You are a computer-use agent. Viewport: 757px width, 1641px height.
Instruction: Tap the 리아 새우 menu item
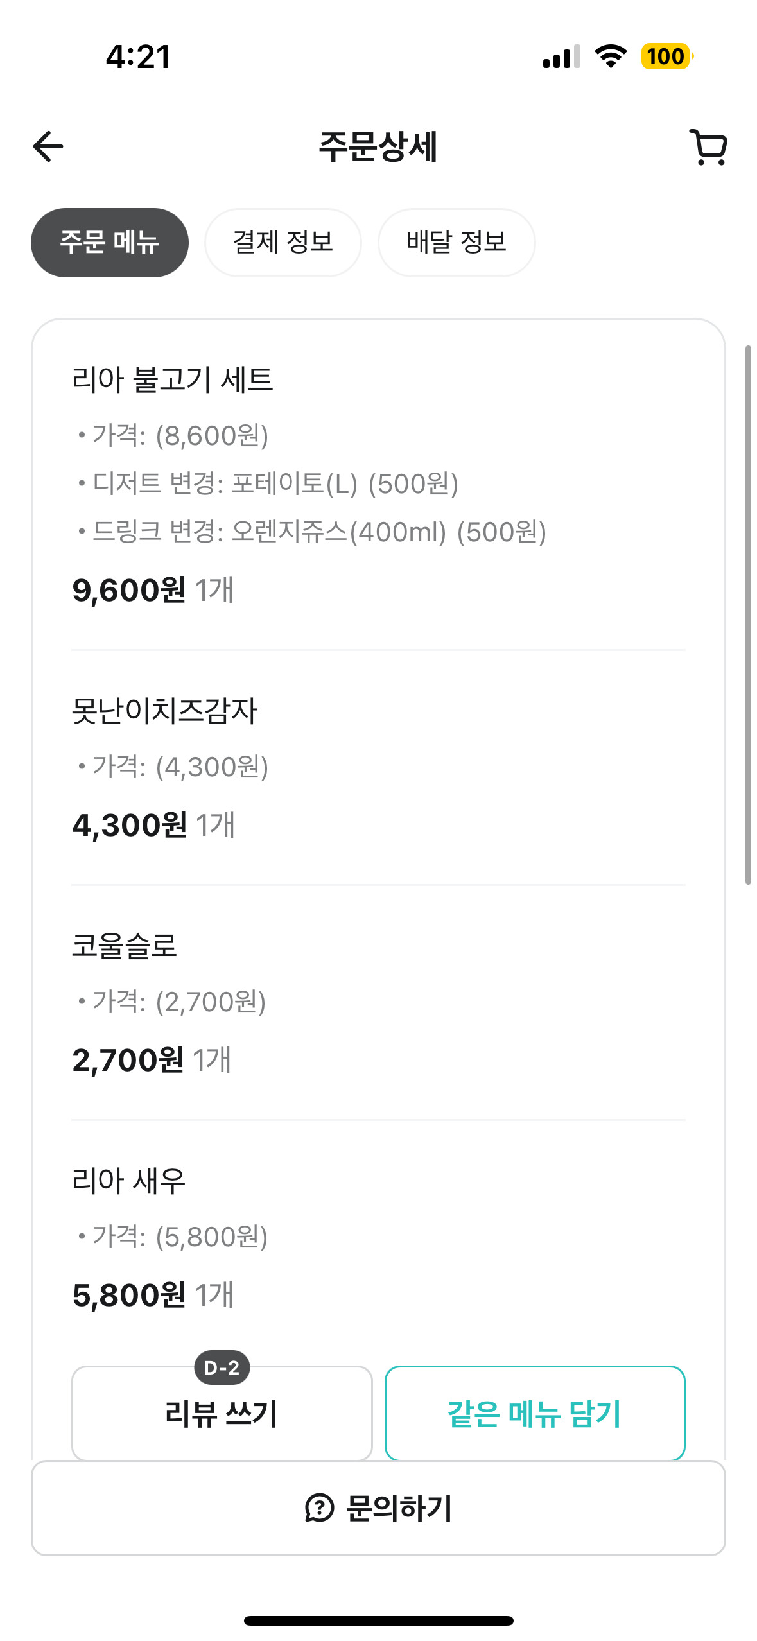[x=128, y=1181]
